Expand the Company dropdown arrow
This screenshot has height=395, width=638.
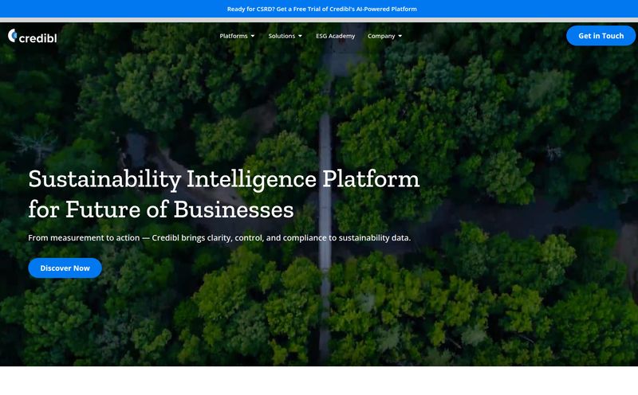click(x=400, y=36)
